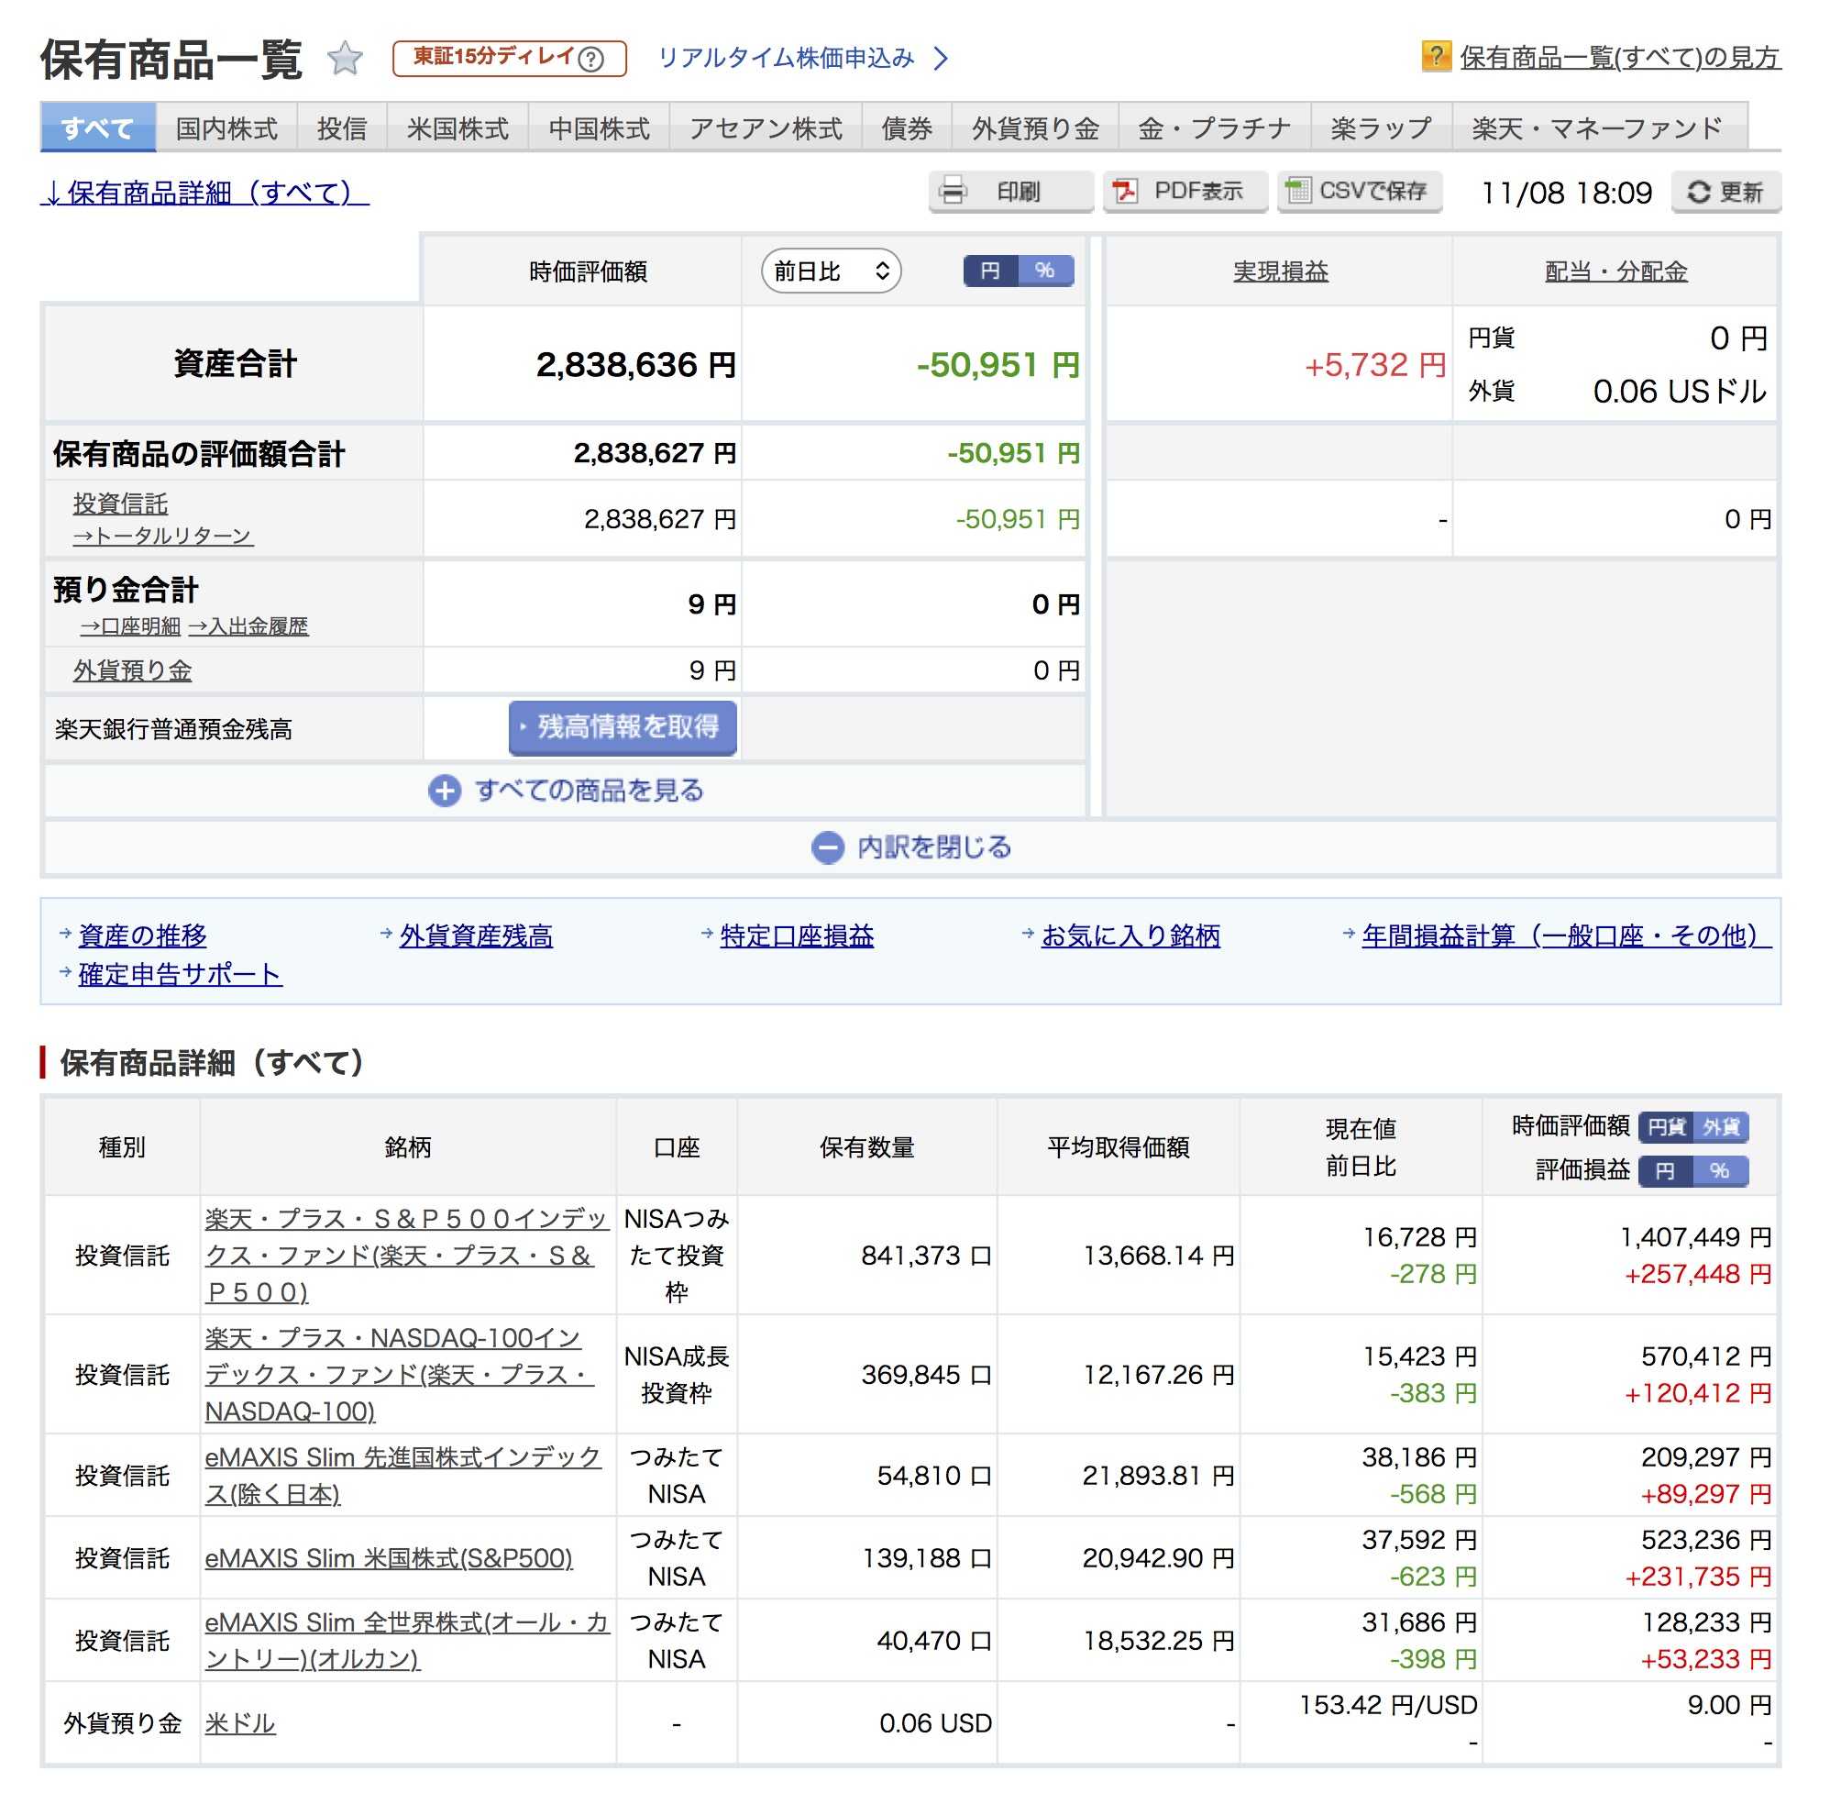The image size is (1830, 1793).
Task: Click the plus icon for すべての商品を見る
Action: (445, 790)
